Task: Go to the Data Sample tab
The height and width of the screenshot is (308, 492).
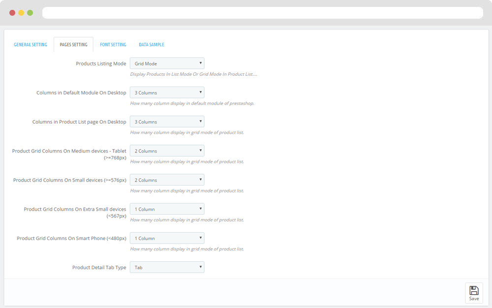Action: (152, 45)
